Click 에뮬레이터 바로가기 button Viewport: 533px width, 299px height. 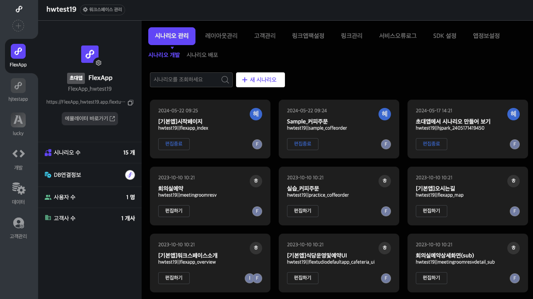90,119
